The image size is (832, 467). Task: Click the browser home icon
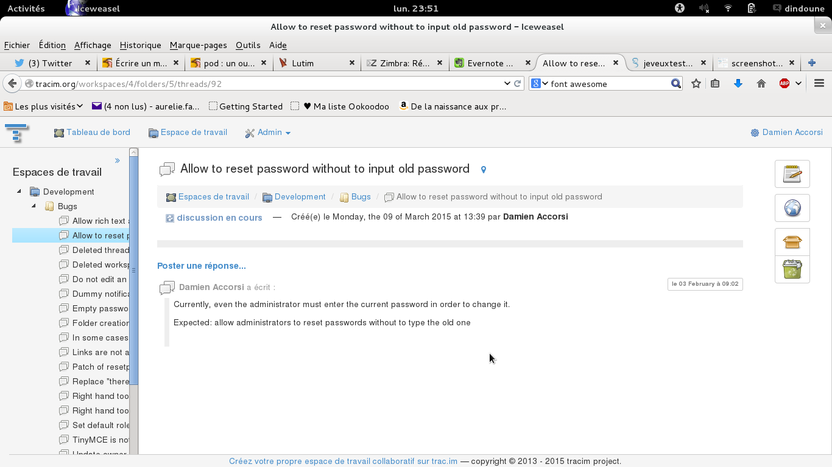coord(761,83)
